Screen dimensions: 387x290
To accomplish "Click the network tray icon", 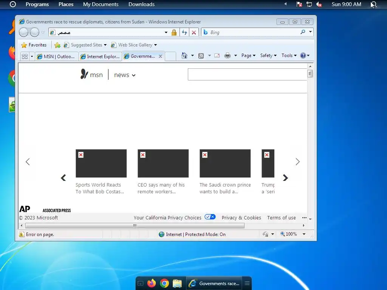I will 309,4.
